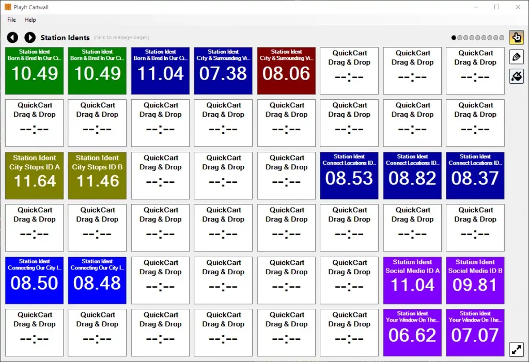Play the City Stops ID A cart
The width and height of the screenshot is (529, 362).
pos(35,176)
